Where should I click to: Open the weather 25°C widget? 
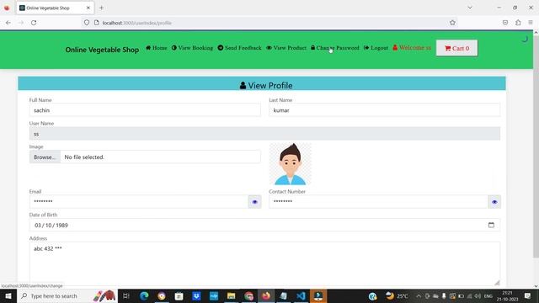click(x=397, y=295)
